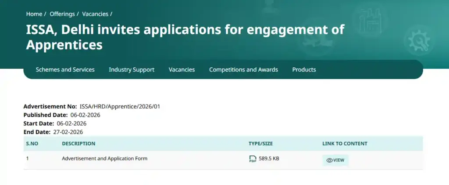Select Industry Support in the navigation bar
The image size is (449, 185).
coord(132,70)
